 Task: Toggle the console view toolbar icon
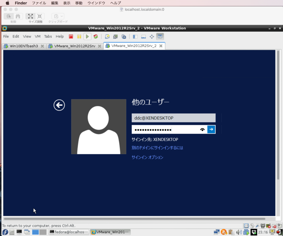tap(160, 37)
